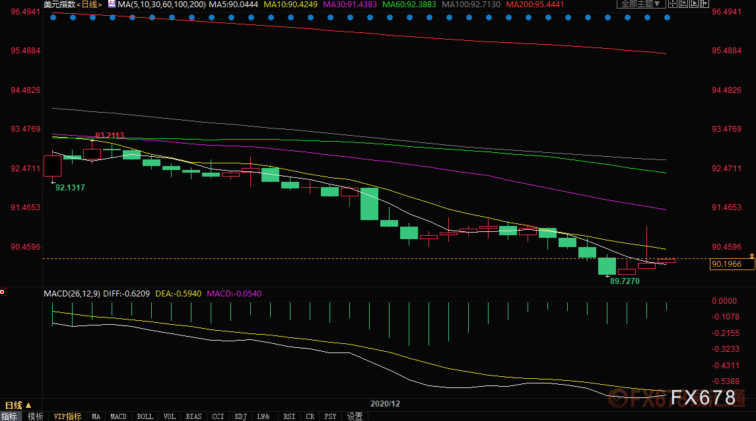Toggle the KDJ indicator
Viewport: 756px width, 421px height.
(x=240, y=416)
